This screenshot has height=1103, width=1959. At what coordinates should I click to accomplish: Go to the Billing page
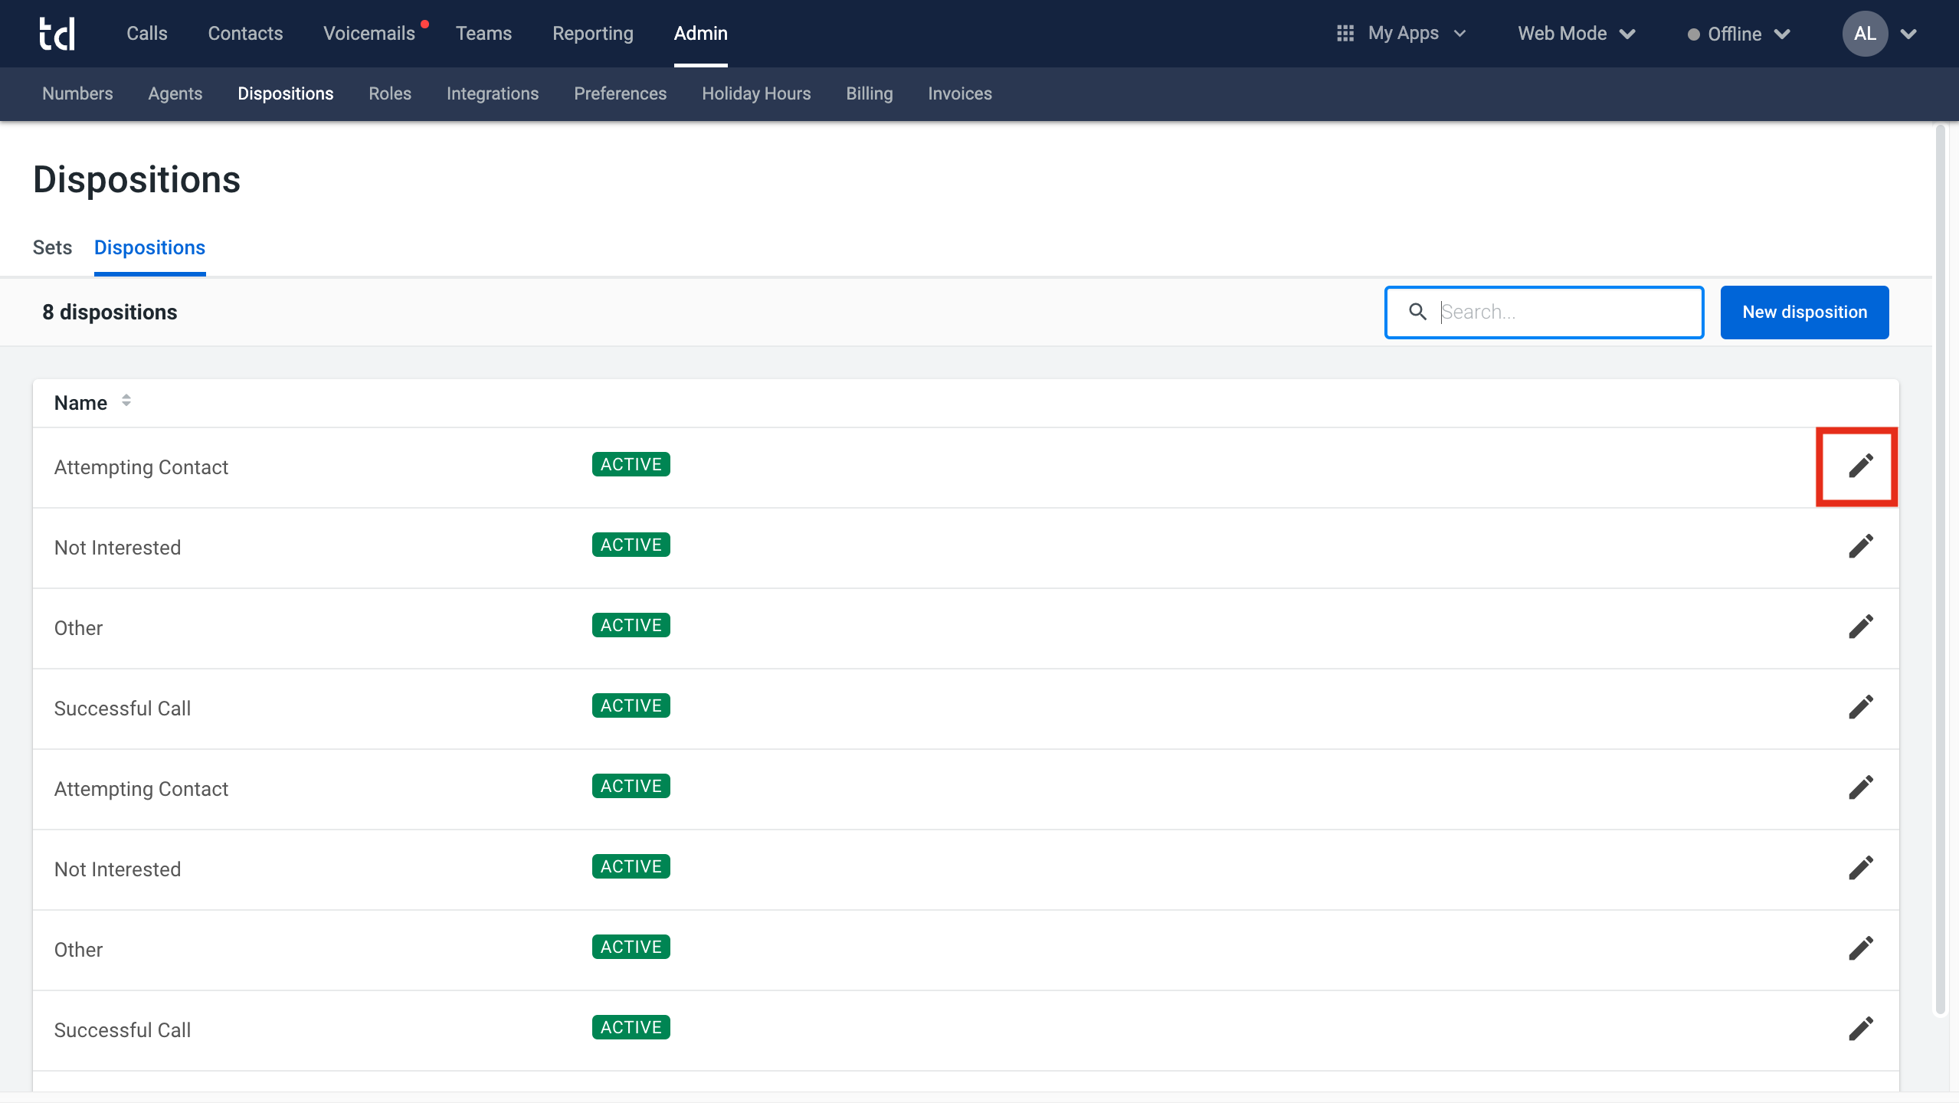870,93
